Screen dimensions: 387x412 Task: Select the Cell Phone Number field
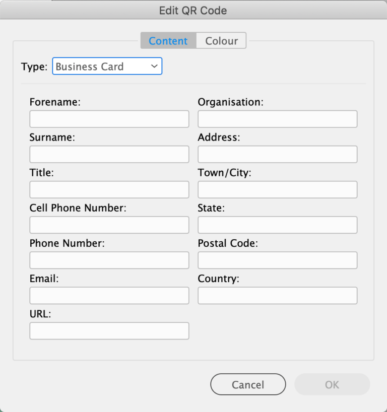(x=109, y=225)
